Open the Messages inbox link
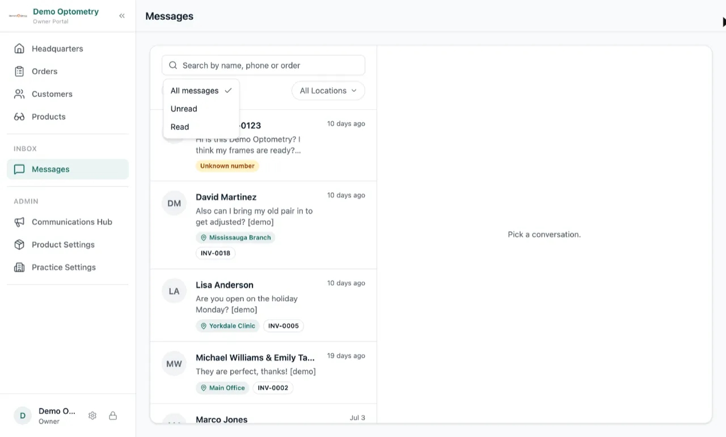 pos(68,169)
